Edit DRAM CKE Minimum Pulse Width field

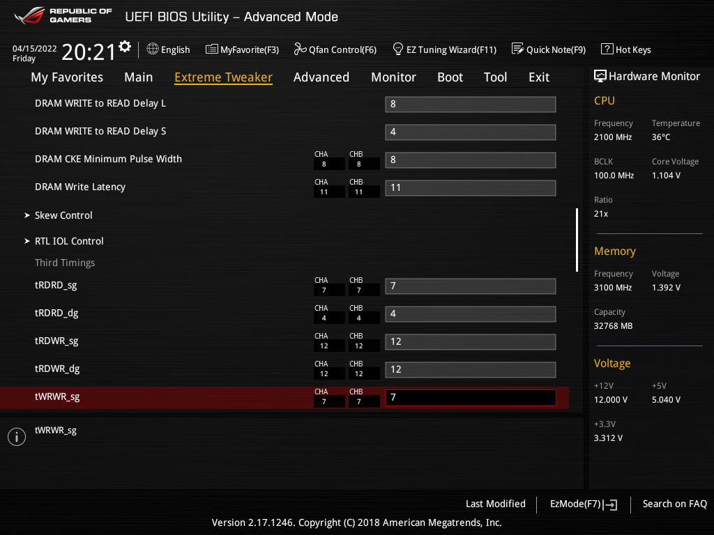tap(471, 160)
